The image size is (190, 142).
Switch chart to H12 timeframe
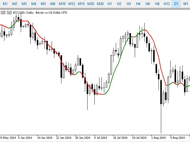[x=167, y=4]
